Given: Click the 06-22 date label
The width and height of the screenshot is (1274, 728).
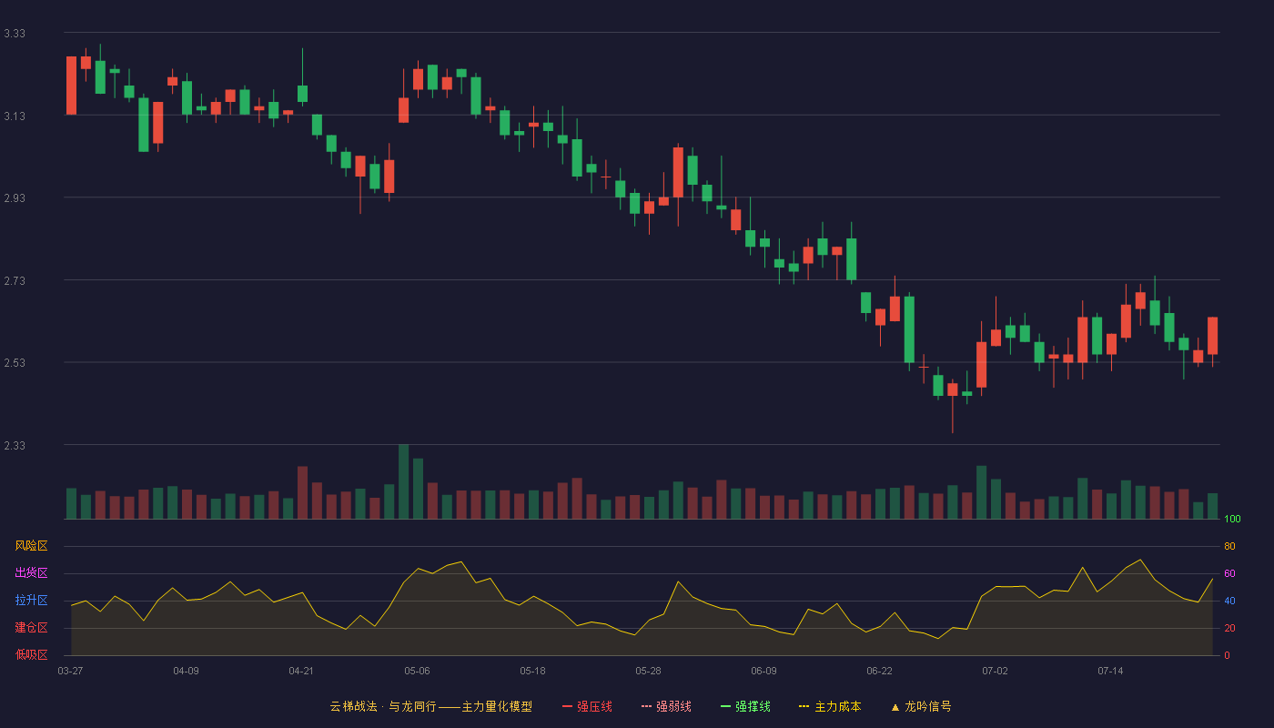Looking at the screenshot, I should coord(879,671).
